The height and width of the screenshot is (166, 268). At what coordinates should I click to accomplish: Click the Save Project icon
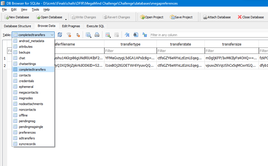pyautogui.click(x=172, y=17)
